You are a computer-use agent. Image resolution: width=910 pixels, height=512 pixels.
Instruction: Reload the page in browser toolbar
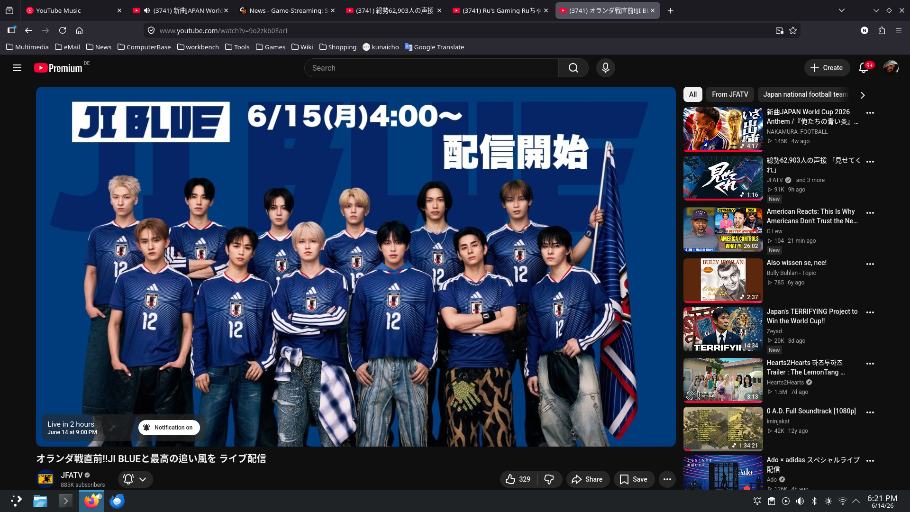coord(63,30)
